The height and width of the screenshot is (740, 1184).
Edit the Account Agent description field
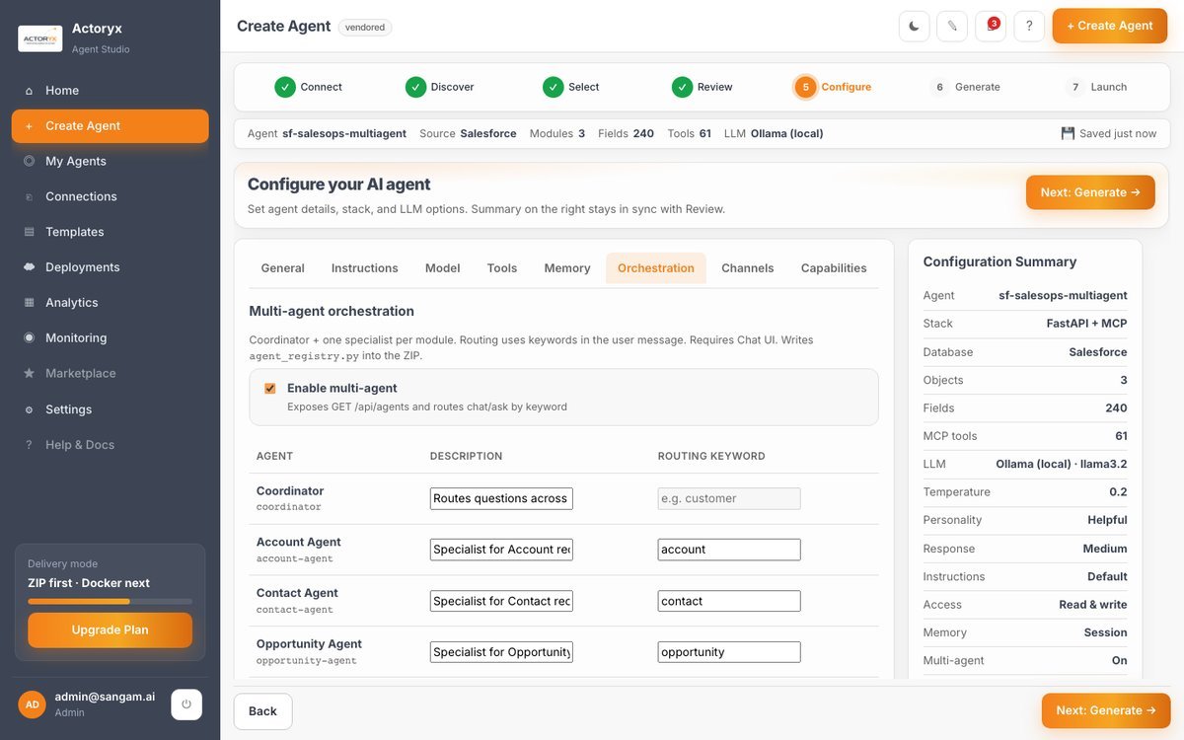[501, 550]
